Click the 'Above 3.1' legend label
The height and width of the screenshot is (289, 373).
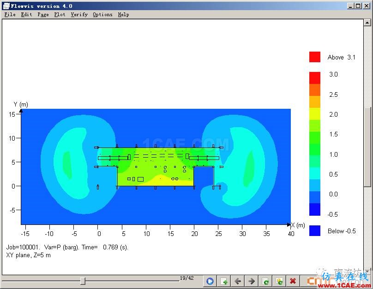(x=341, y=57)
